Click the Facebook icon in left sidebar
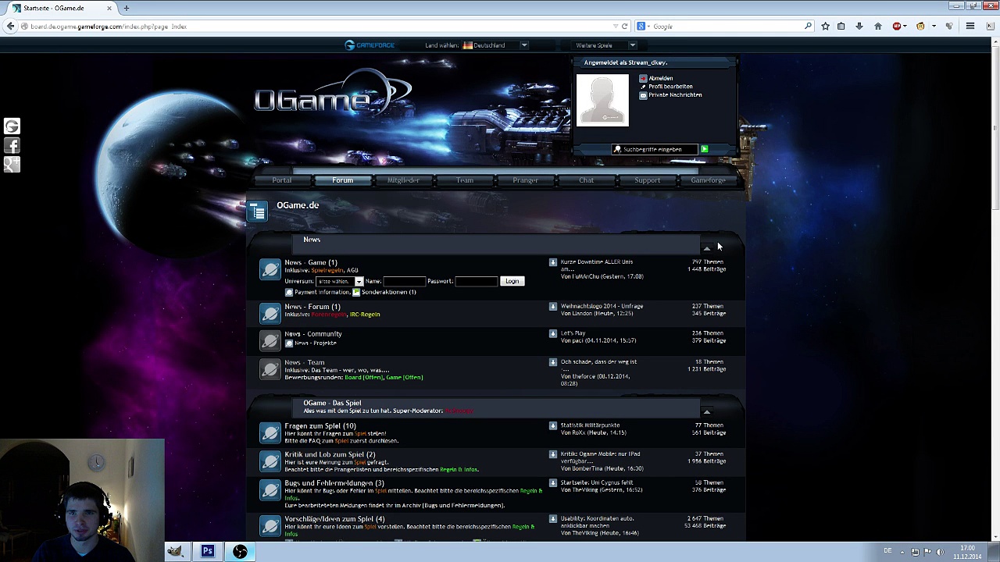Image resolution: width=1000 pixels, height=562 pixels. click(x=12, y=145)
